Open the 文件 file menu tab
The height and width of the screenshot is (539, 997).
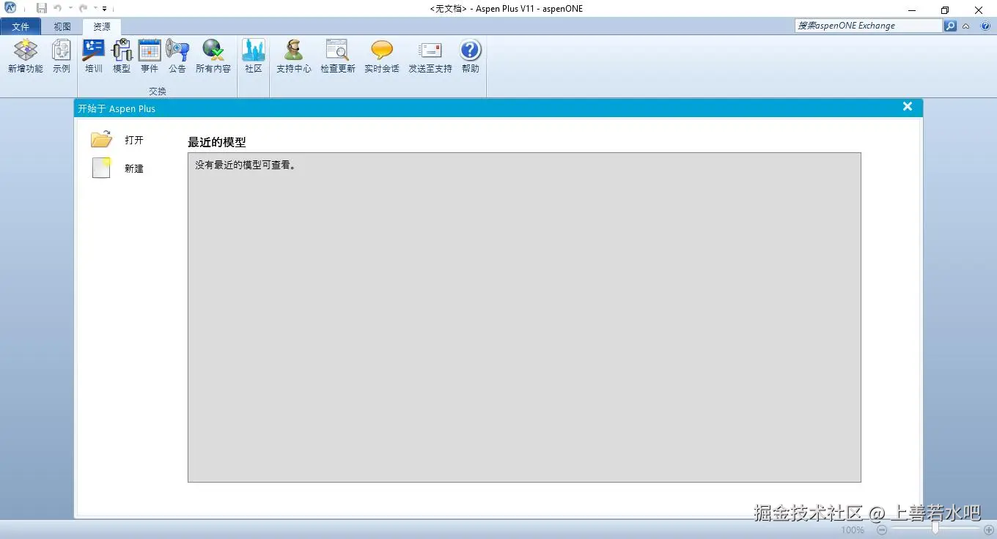[21, 26]
